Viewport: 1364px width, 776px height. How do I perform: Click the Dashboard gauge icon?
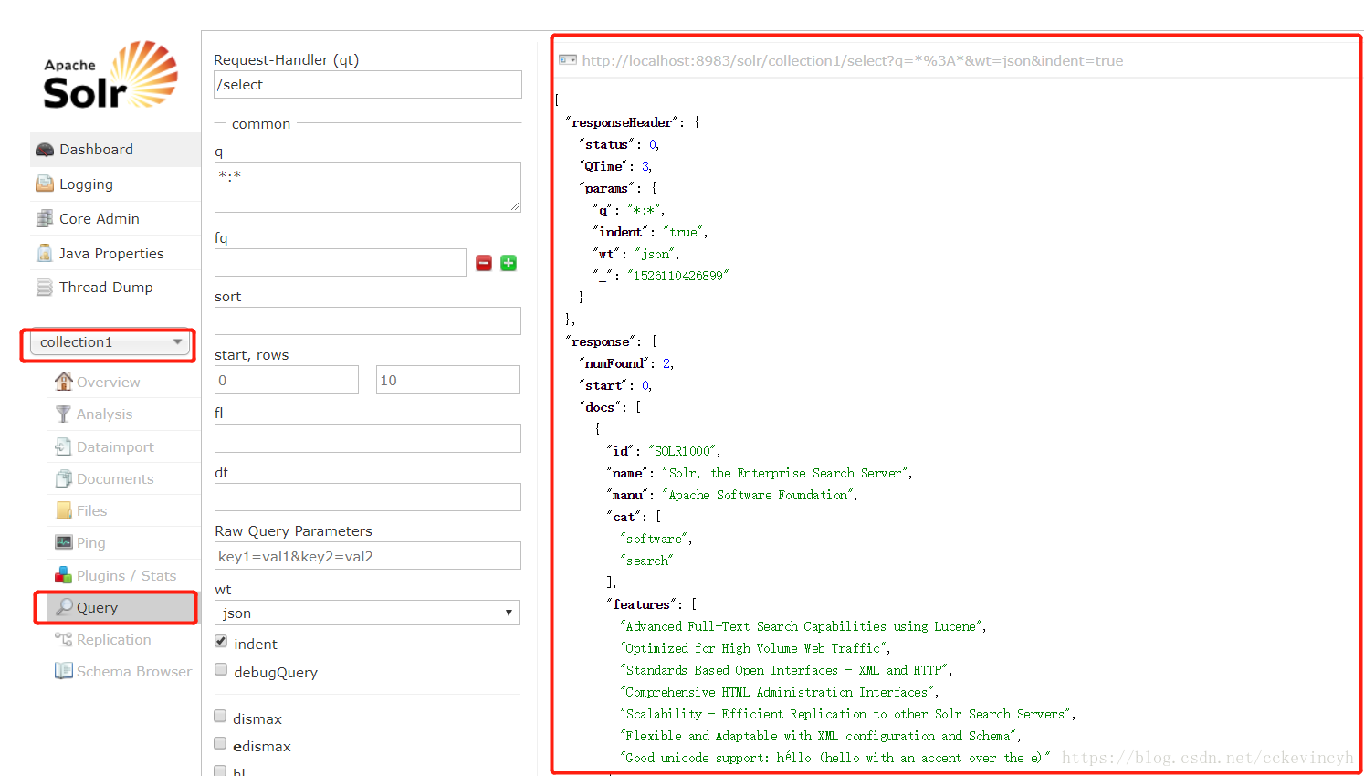[x=45, y=150]
